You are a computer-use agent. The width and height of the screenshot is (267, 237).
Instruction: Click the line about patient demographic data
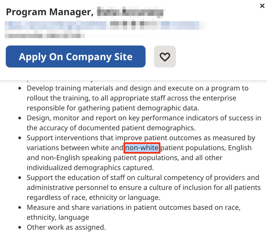tap(113, 108)
